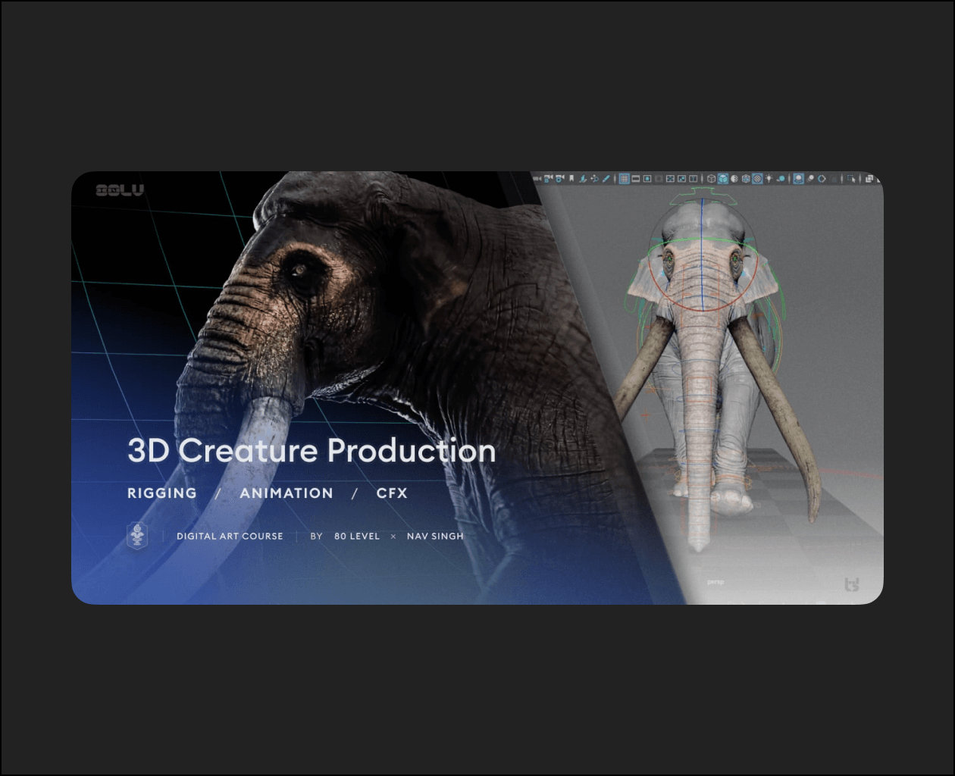Click the NAV SINGH author name
Viewport: 955px width, 776px height.
coord(435,537)
